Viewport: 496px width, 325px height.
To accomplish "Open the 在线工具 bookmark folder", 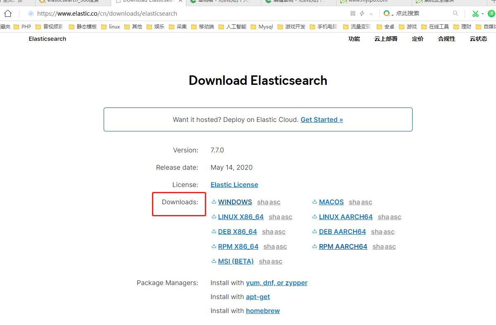I will (x=435, y=27).
